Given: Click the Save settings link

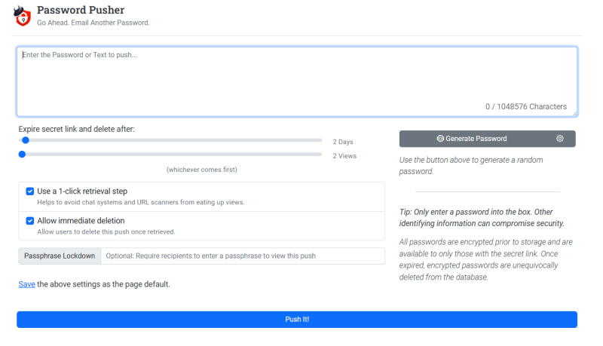Looking at the screenshot, I should [26, 284].
